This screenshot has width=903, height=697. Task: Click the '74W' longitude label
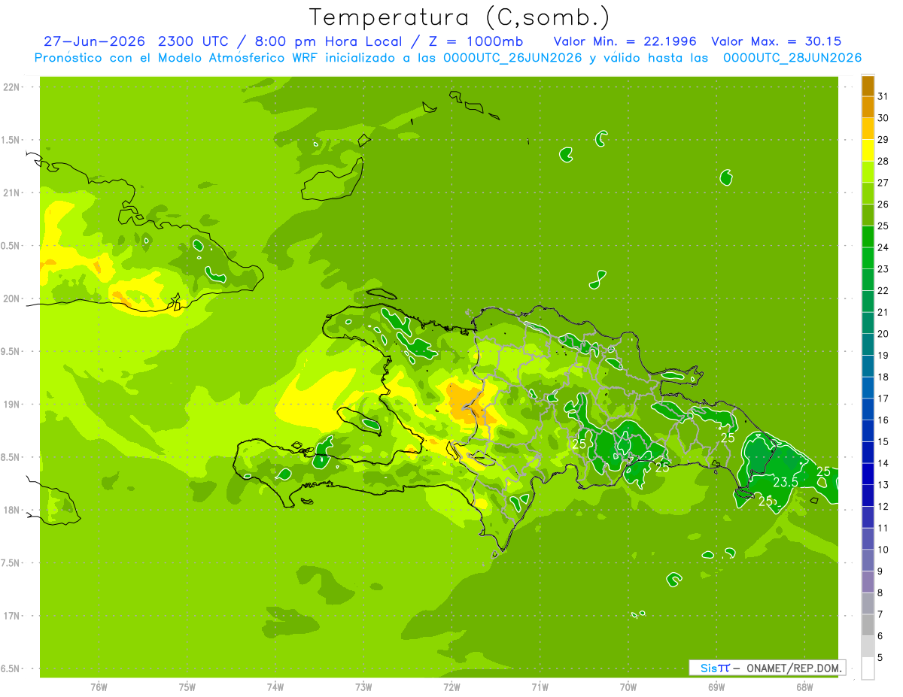(275, 687)
